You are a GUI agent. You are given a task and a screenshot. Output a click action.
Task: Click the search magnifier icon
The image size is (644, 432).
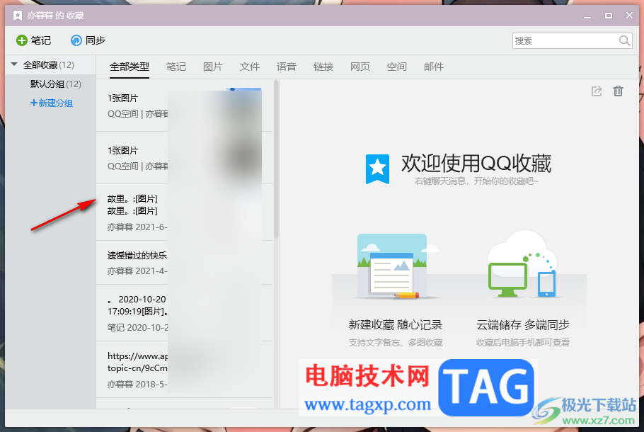point(624,40)
